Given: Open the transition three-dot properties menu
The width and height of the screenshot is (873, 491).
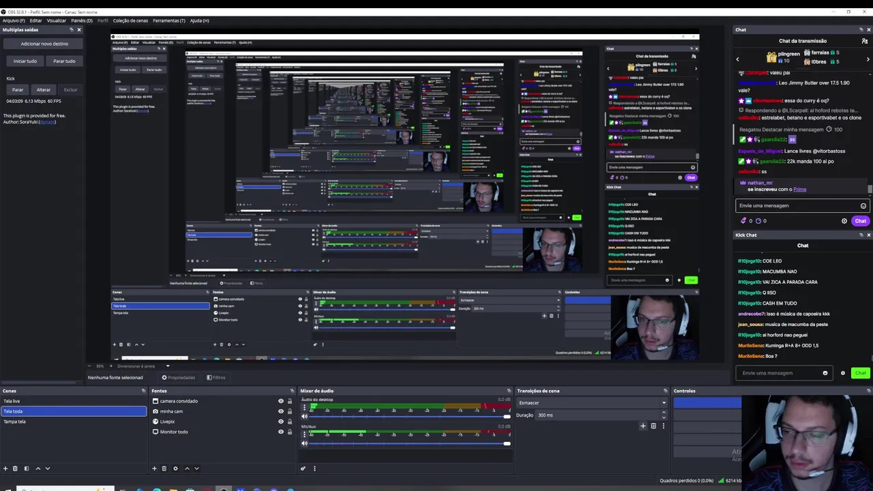Looking at the screenshot, I should [663, 426].
